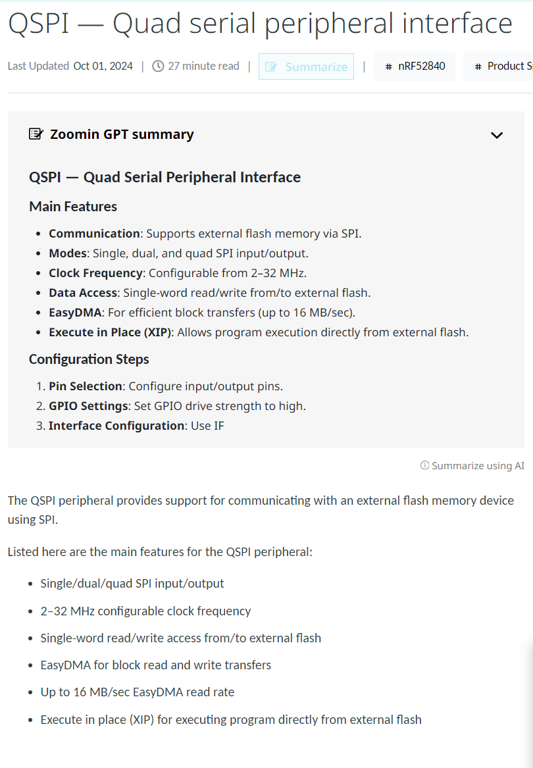Click the Zoomin GPT summary header title
This screenshot has height=768, width=533.
[x=122, y=134]
